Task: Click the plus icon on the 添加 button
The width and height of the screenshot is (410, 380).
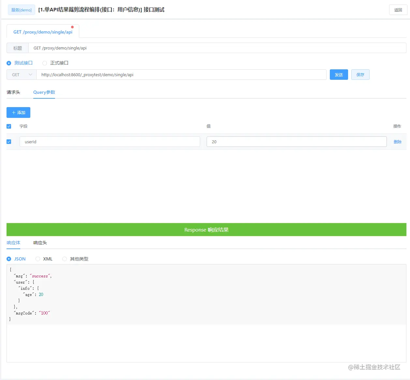Action: click(x=14, y=112)
